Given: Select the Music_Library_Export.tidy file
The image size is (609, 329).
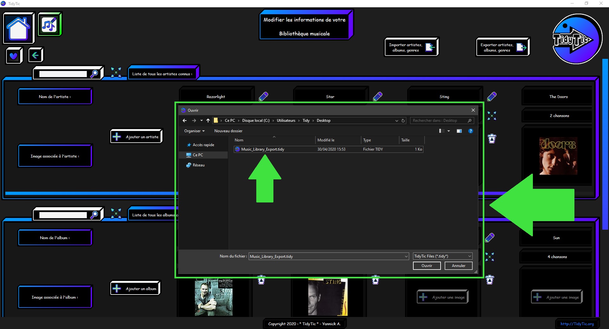Looking at the screenshot, I should click(x=263, y=149).
